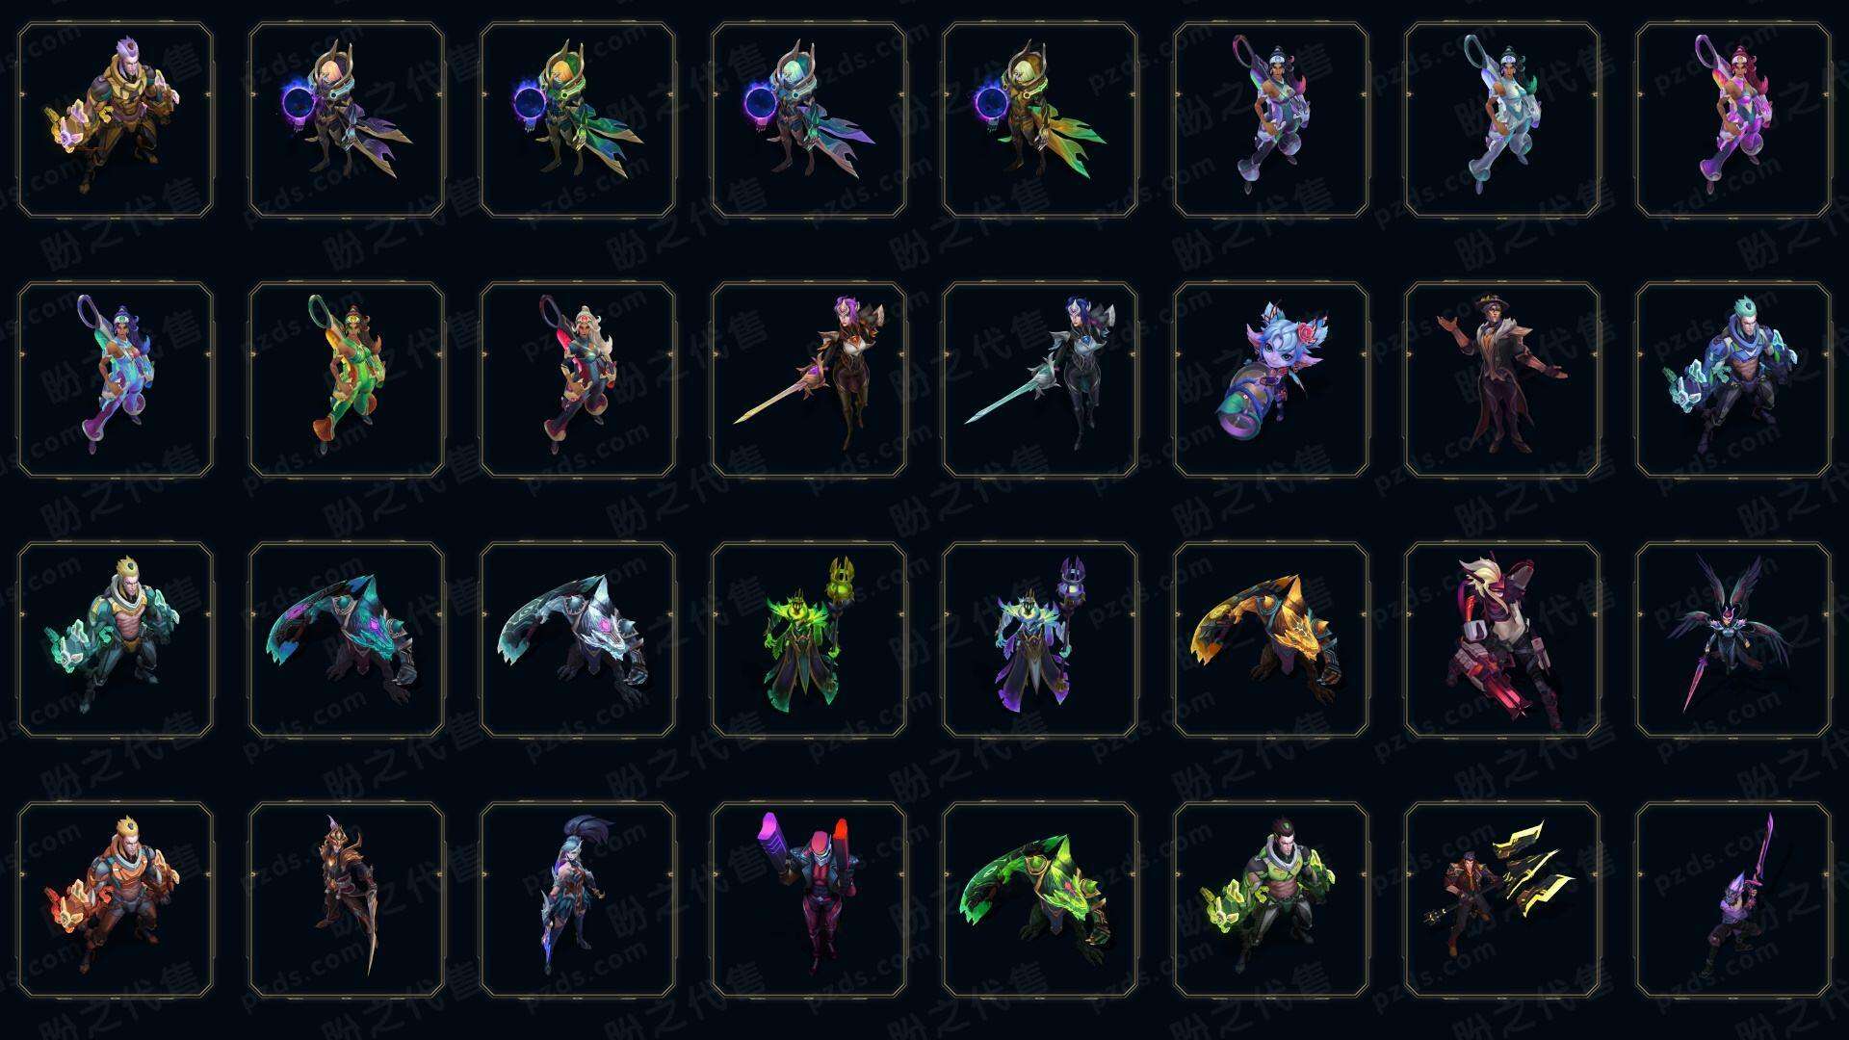This screenshot has height=1040, width=1849.
Task: Open the green-orange ring blade skin
Action: (347, 379)
